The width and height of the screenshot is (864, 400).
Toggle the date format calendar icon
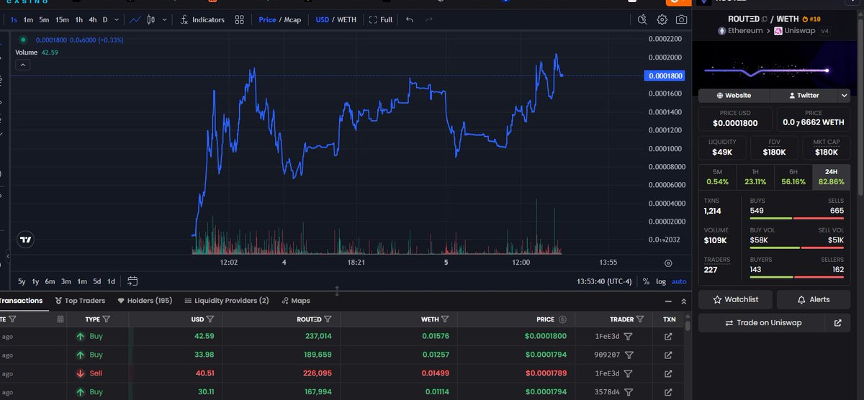[x=60, y=319]
